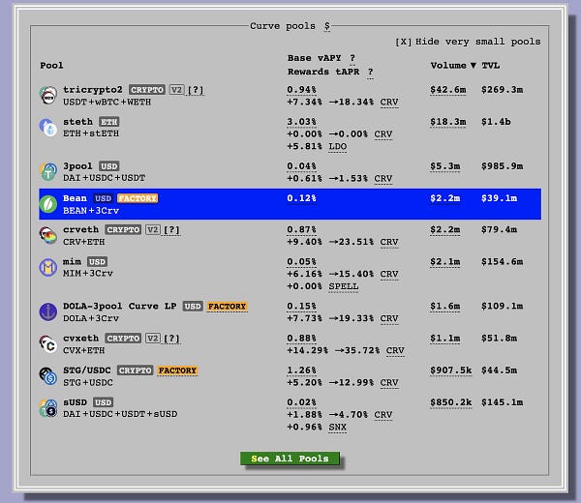This screenshot has height=503, width=581.
Task: Click the Pool column header
Action: (51, 66)
